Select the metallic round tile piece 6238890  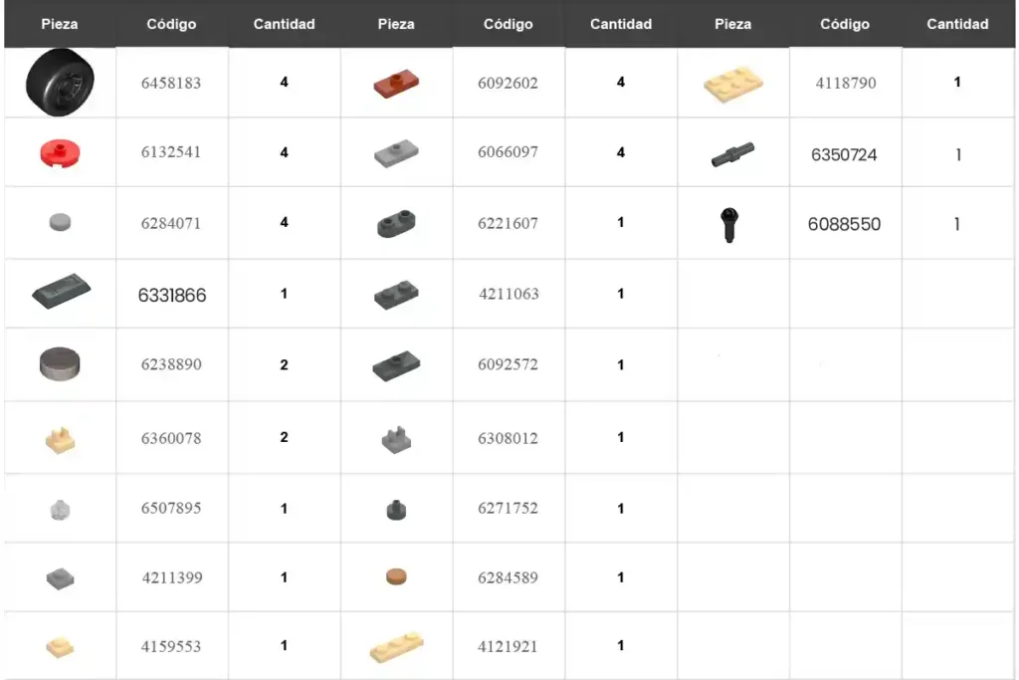[60, 363]
